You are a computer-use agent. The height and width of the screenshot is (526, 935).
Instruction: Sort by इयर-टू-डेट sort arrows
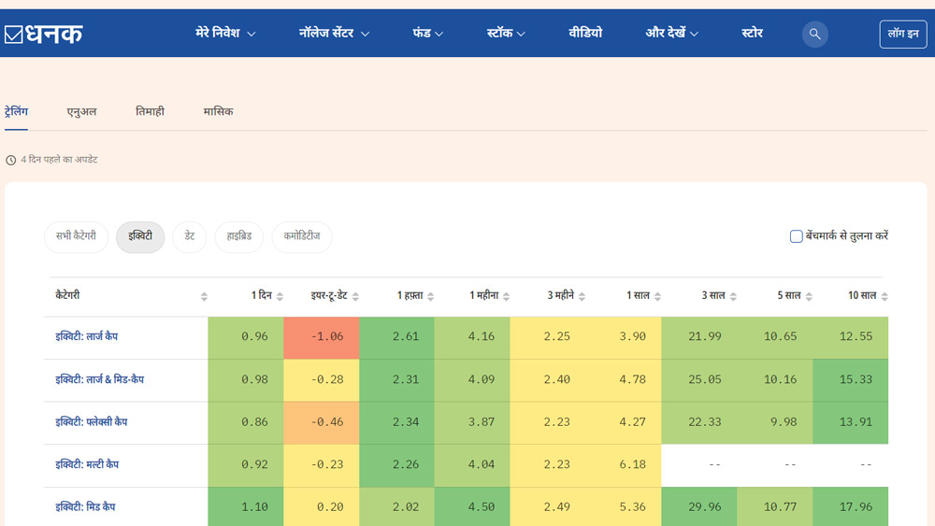pos(355,296)
